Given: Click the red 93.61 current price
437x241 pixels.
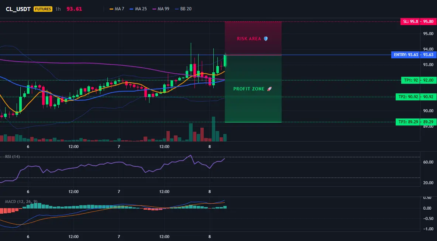Looking at the screenshot, I should click(75, 9).
